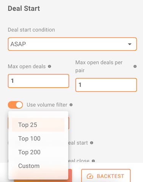
Task: Disable the Use volume filter switch
Action: point(15,105)
